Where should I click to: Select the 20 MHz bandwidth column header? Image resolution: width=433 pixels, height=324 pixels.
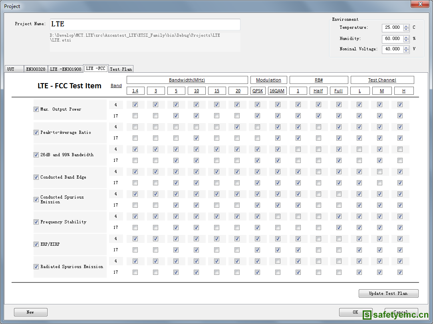[x=238, y=91]
